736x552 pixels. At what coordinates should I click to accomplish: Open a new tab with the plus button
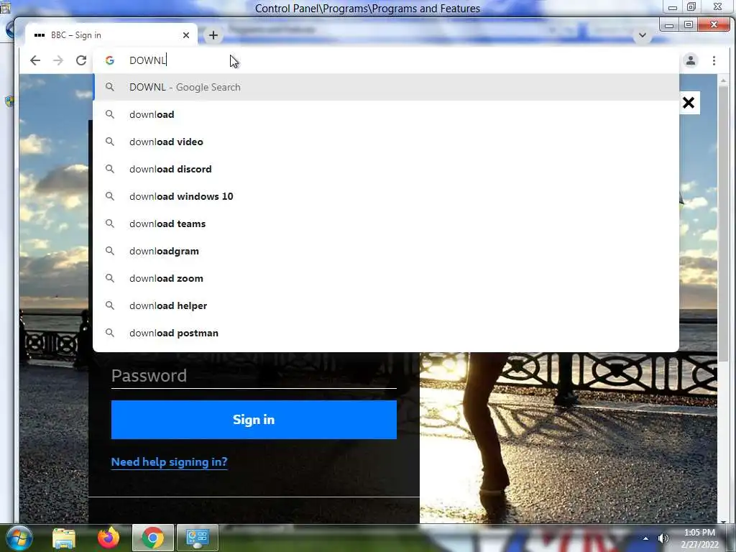213,35
